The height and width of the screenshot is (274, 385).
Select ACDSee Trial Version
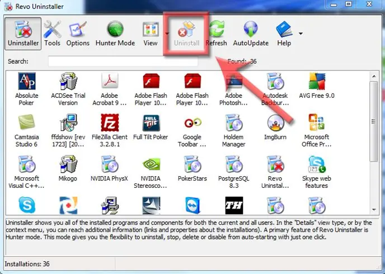pyautogui.click(x=68, y=89)
